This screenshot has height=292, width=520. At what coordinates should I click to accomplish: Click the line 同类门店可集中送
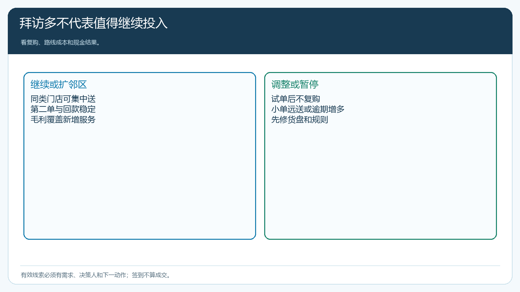tap(63, 99)
